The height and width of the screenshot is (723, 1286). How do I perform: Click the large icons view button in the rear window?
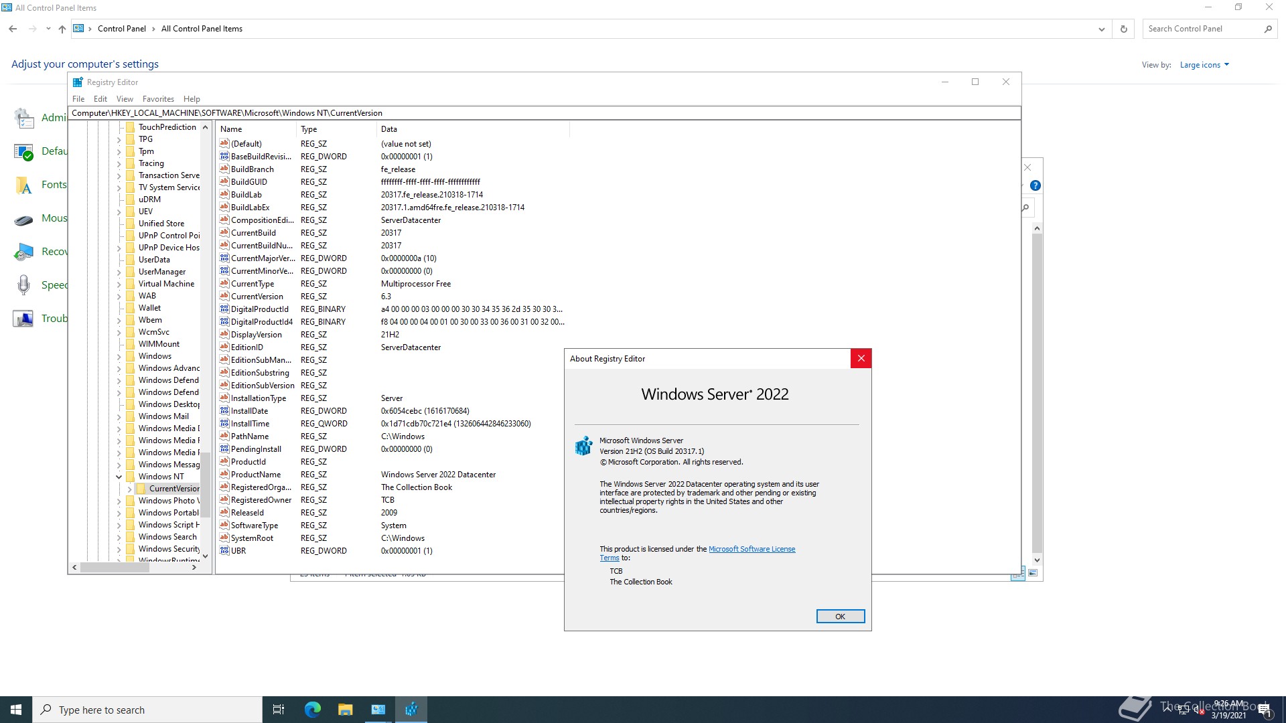coord(1033,573)
